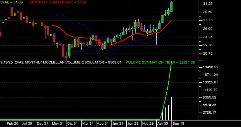
Task: Click the Nov 29 date marker
Action: point(148,124)
